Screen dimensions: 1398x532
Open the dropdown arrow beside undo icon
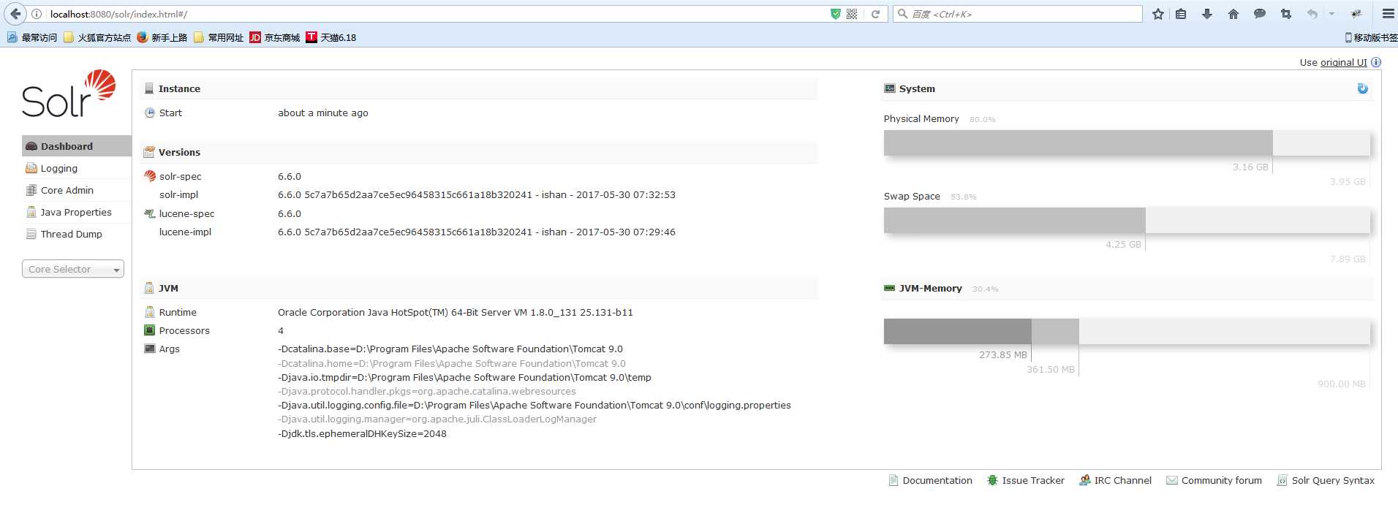[x=1331, y=14]
